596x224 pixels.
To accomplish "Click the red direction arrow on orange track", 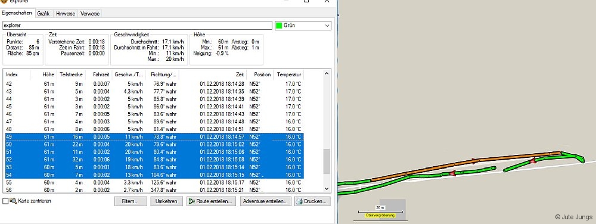I will click(x=474, y=160).
